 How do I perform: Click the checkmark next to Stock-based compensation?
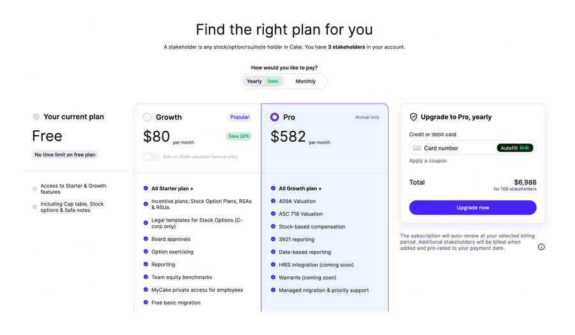pyautogui.click(x=273, y=227)
